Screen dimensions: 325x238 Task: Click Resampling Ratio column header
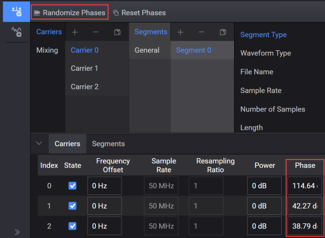[x=215, y=165]
